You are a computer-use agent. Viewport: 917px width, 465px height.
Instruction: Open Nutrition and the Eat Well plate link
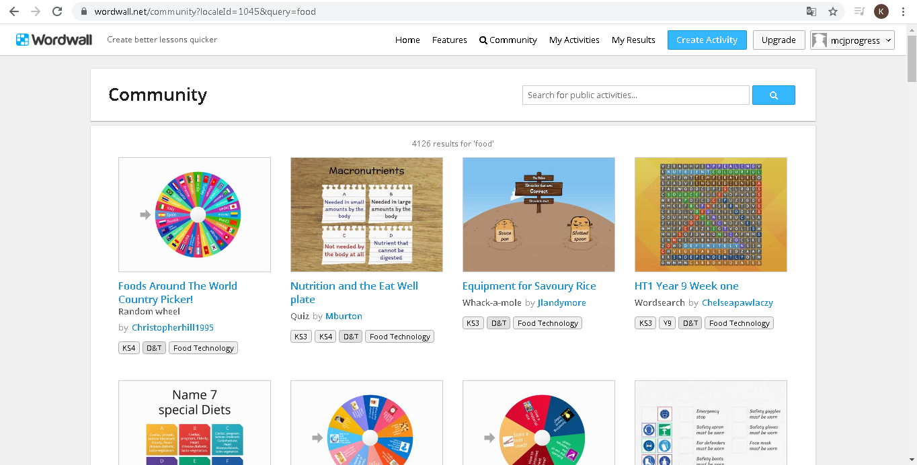[x=354, y=292]
